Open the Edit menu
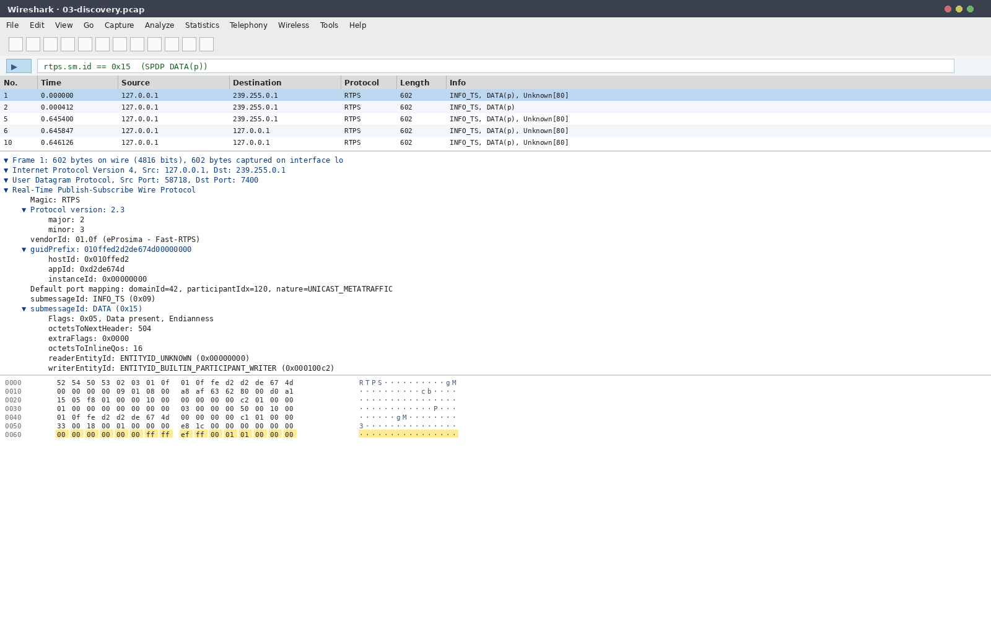The width and height of the screenshot is (991, 619). [37, 25]
